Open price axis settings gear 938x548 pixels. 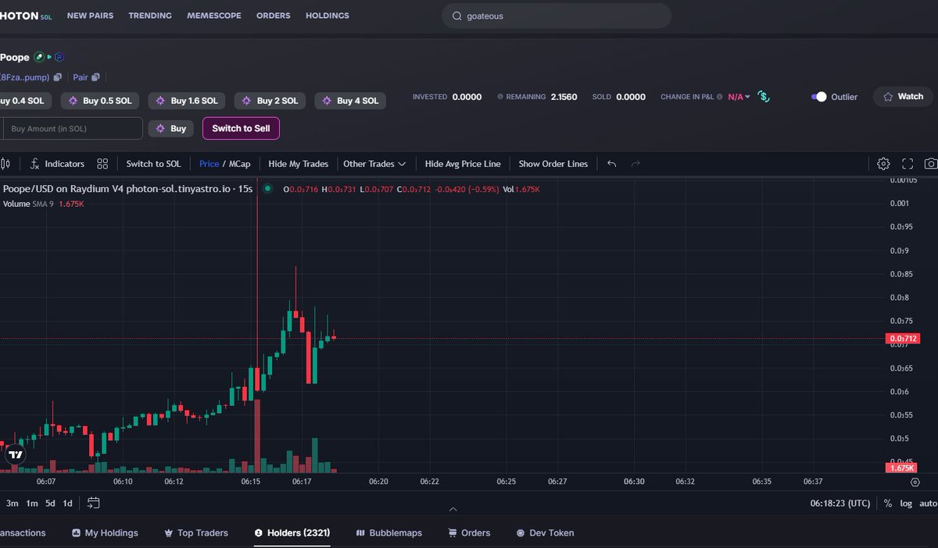tap(915, 482)
